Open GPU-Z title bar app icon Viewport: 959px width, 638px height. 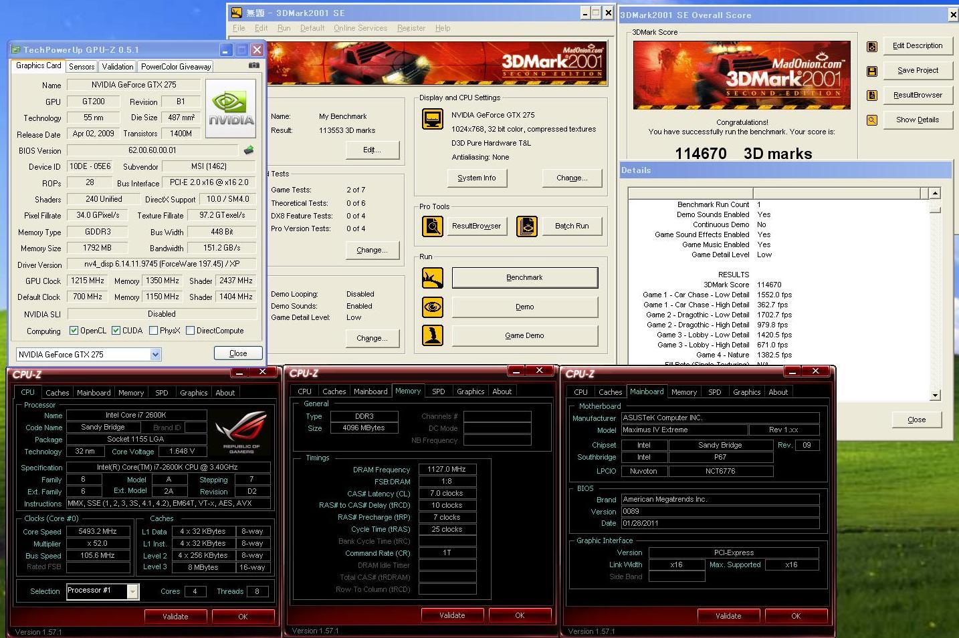[x=17, y=49]
